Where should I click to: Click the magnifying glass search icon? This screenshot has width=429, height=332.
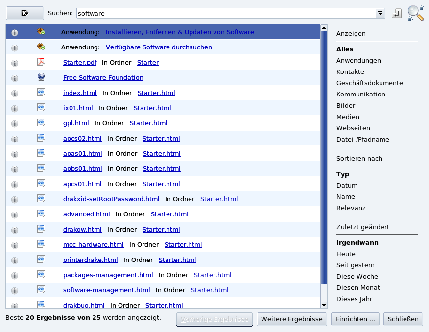point(415,13)
